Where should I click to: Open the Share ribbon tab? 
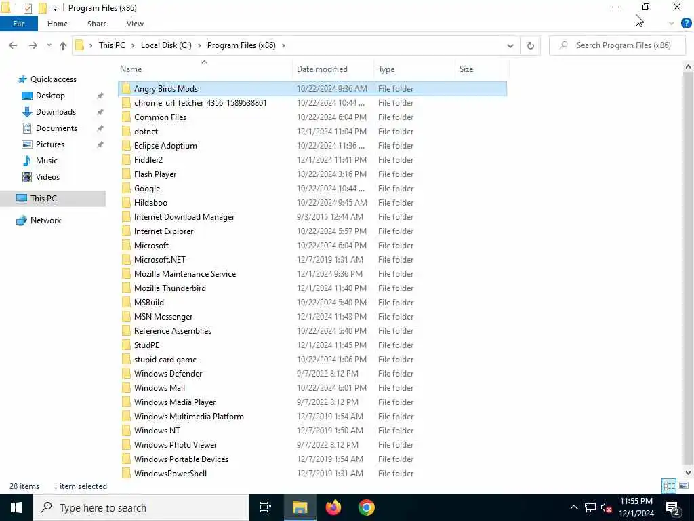[x=97, y=24]
